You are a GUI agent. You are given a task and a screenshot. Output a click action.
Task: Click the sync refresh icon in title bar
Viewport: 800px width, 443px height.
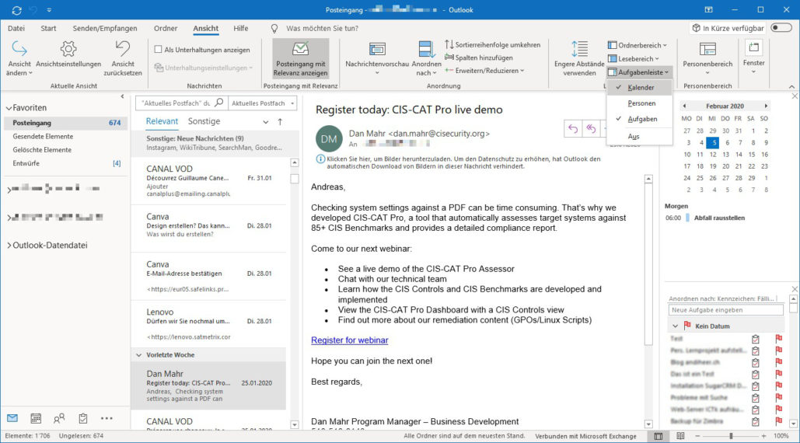[16, 9]
